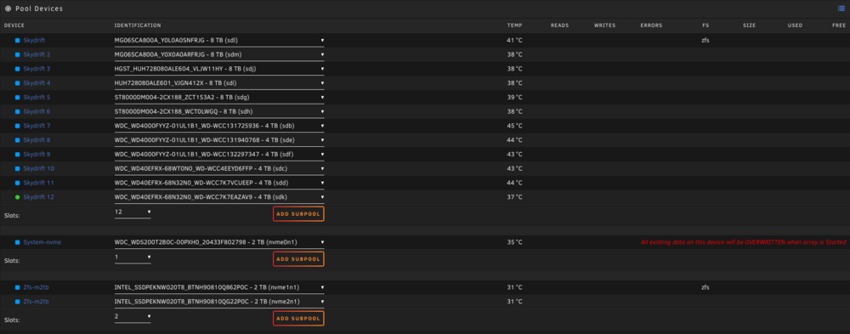The height and width of the screenshot is (334, 850).
Task: Click Add Subpool under the Zfs-m2tb pool
Action: pos(298,318)
